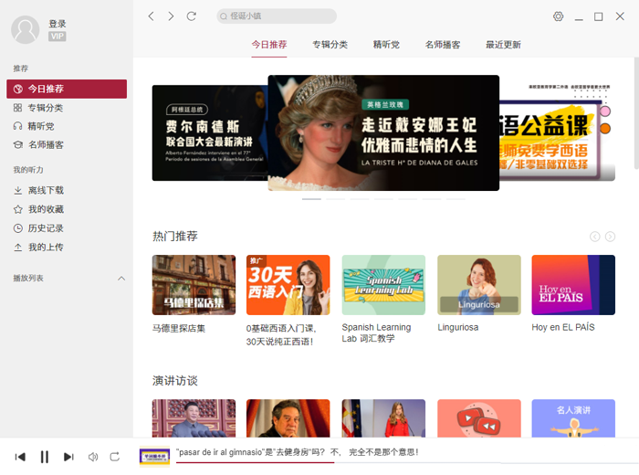Pause the current audio playback
The image size is (639, 475).
point(44,457)
